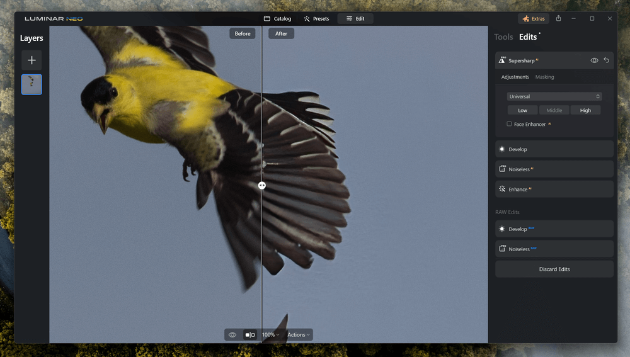Open the Actions dropdown menu
630x357 pixels.
(299, 334)
